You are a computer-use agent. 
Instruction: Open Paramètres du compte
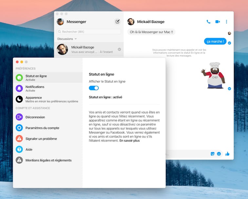pyautogui.click(x=42, y=128)
